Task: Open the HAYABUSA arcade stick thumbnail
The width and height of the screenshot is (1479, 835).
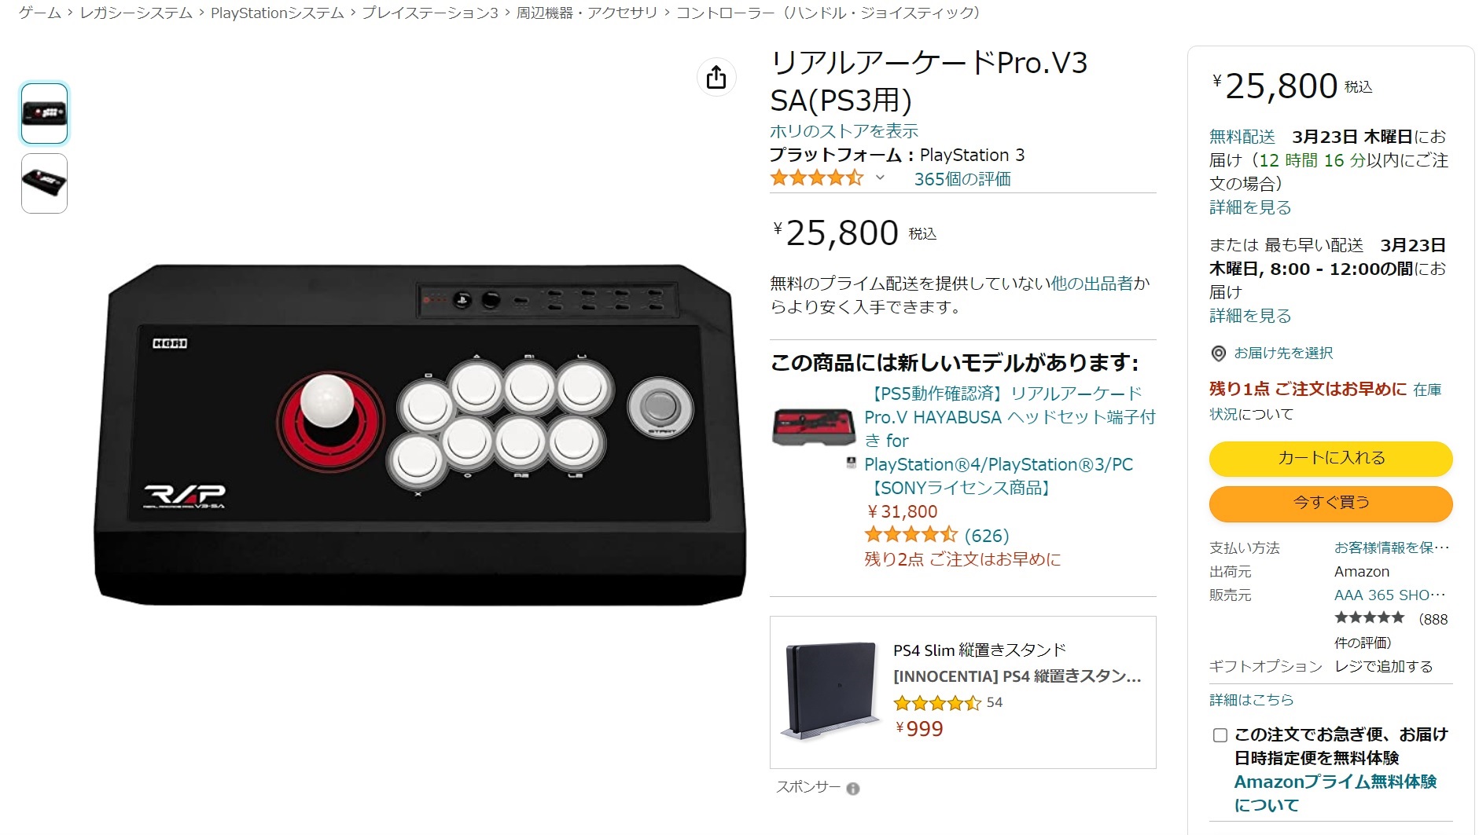Action: 813,427
